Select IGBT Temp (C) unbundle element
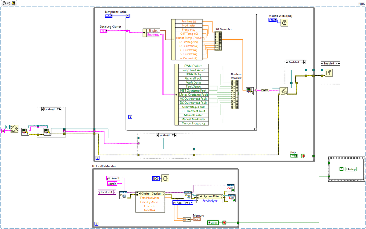 click(x=189, y=34)
